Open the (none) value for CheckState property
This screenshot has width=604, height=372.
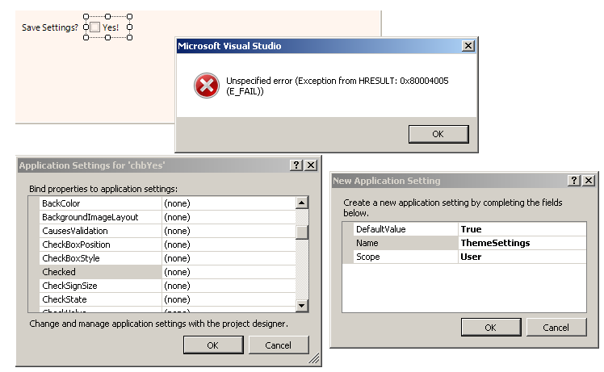point(229,299)
